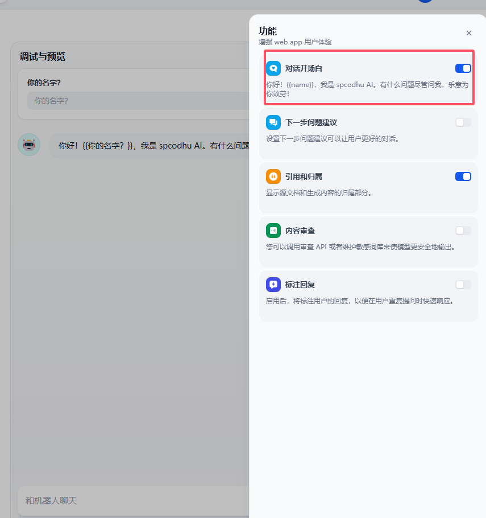Image resolution: width=486 pixels, height=518 pixels.
Task: Click the 内容审查 description about 审查 API
Action: pos(361,247)
